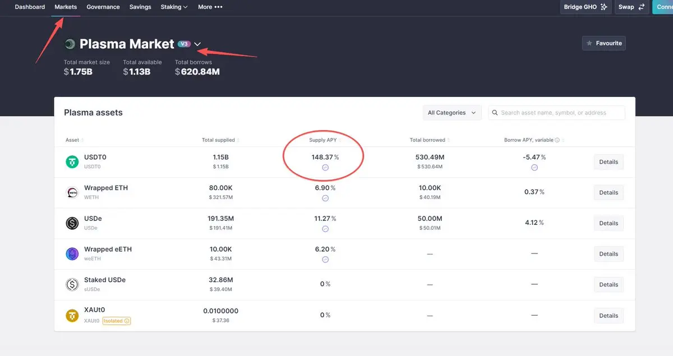The height and width of the screenshot is (356, 673).
Task: Click the USDT0 token icon
Action: coord(72,162)
